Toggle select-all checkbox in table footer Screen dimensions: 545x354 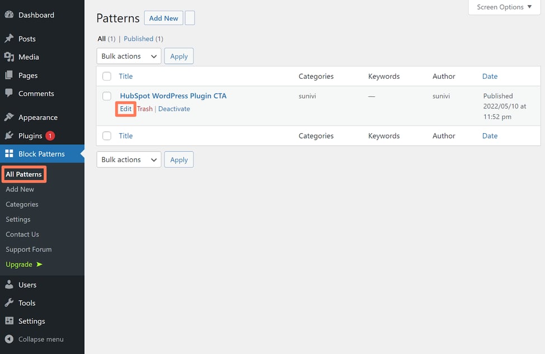pos(107,136)
